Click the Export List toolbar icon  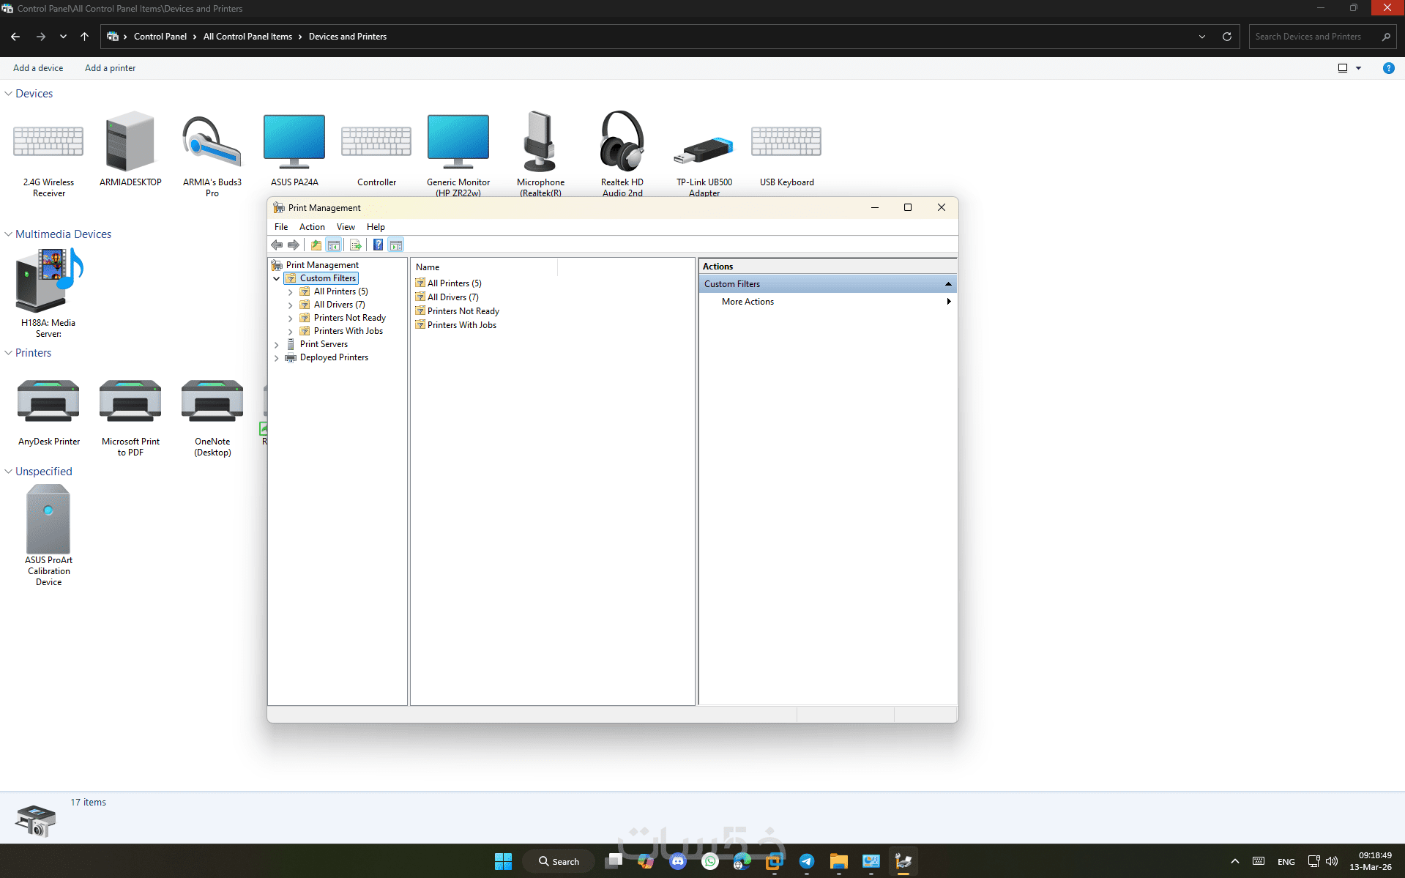point(356,245)
